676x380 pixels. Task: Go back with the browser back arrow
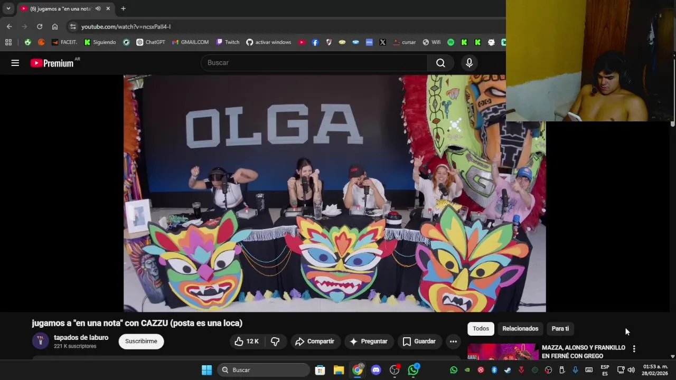[9, 26]
